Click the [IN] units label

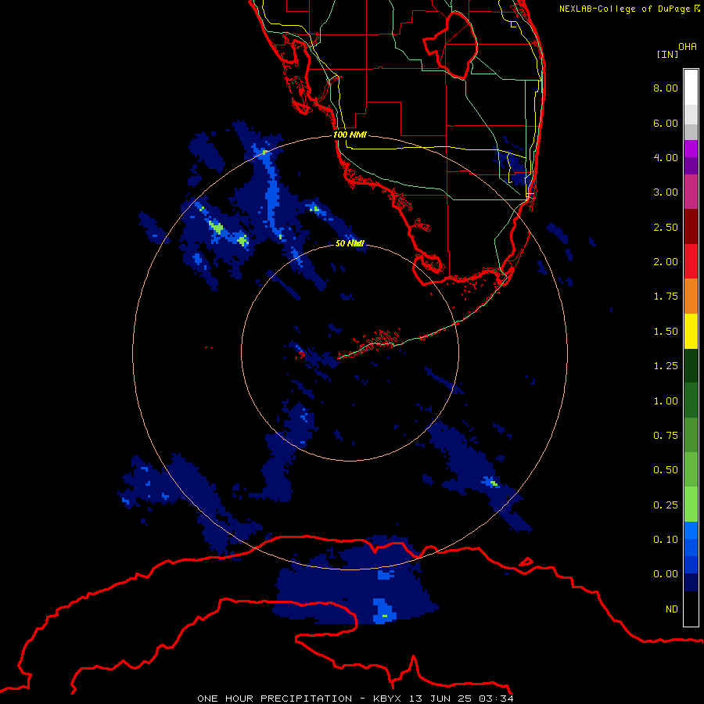[667, 54]
